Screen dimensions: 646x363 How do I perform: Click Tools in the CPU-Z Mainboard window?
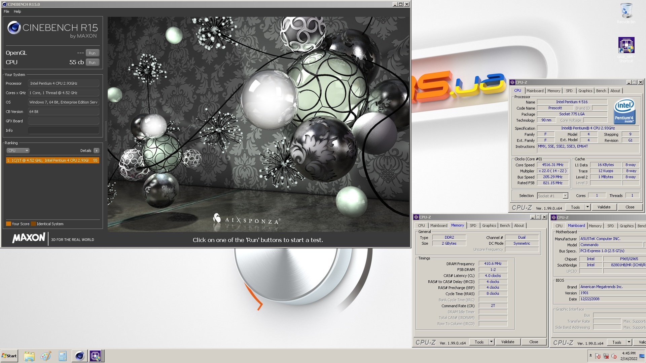(x=617, y=342)
